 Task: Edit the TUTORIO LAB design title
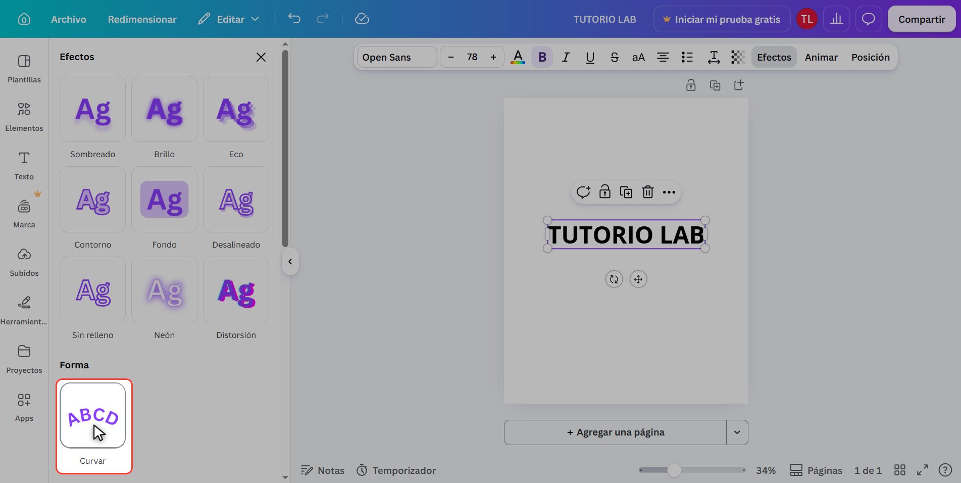point(604,19)
